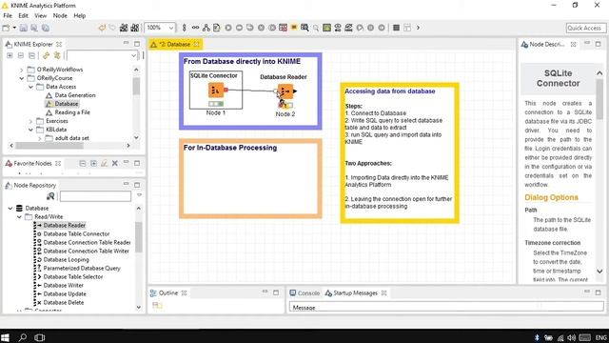Select Database Connection Table Writer node
The height and width of the screenshot is (343, 609).
click(86, 252)
